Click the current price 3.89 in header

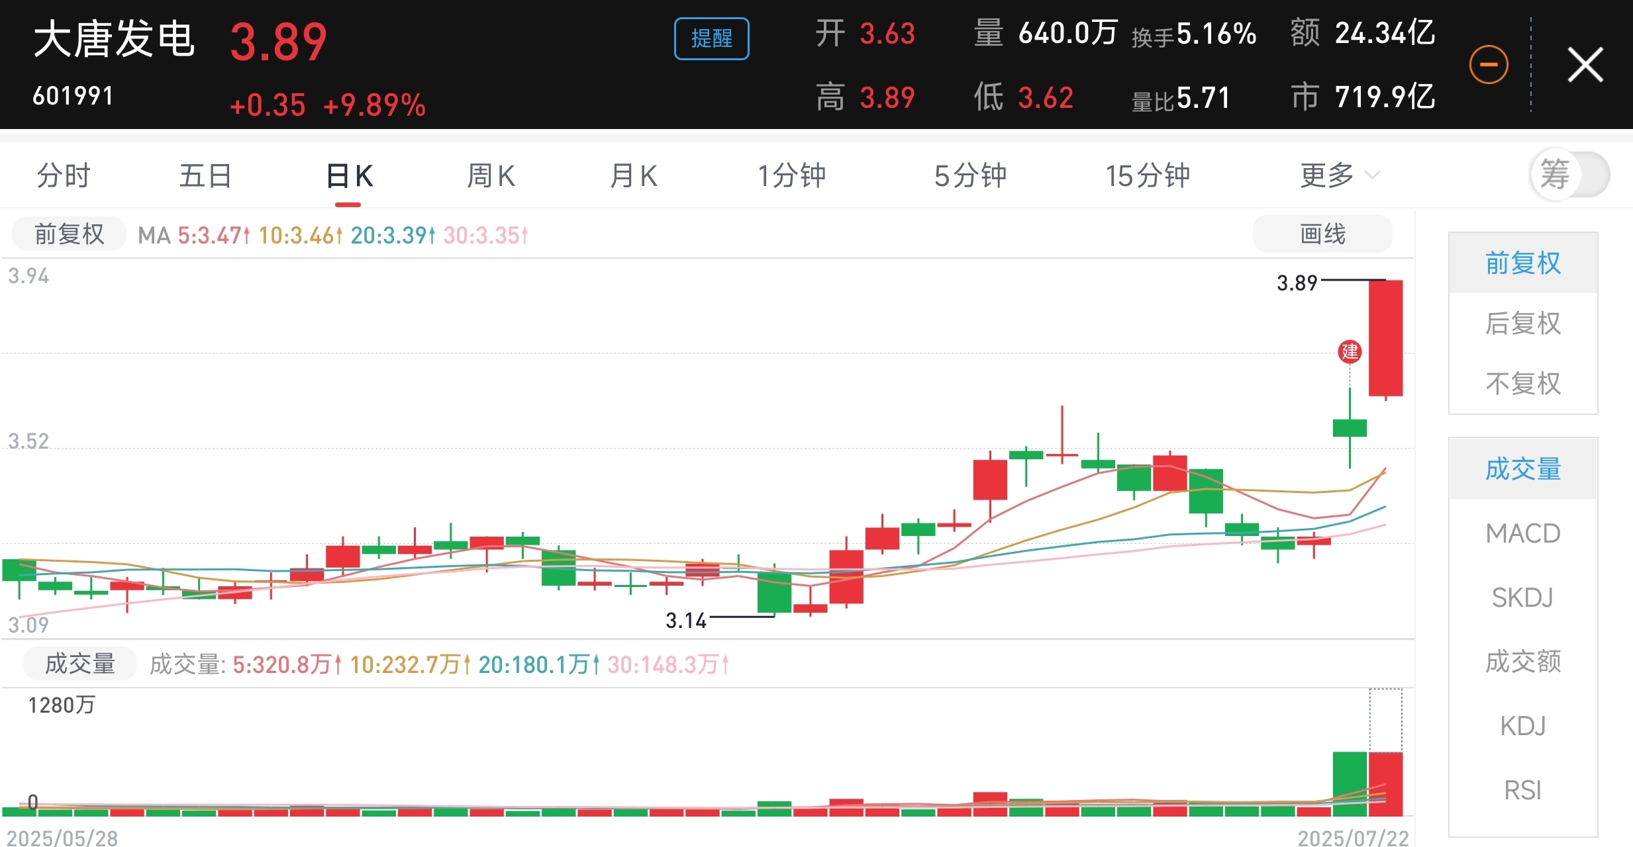point(278,42)
